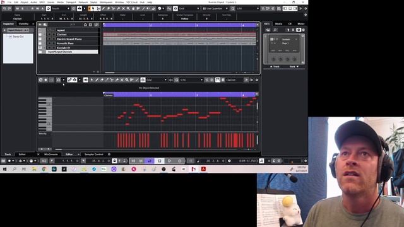Select the Glue tool in main toolbar

[118, 8]
